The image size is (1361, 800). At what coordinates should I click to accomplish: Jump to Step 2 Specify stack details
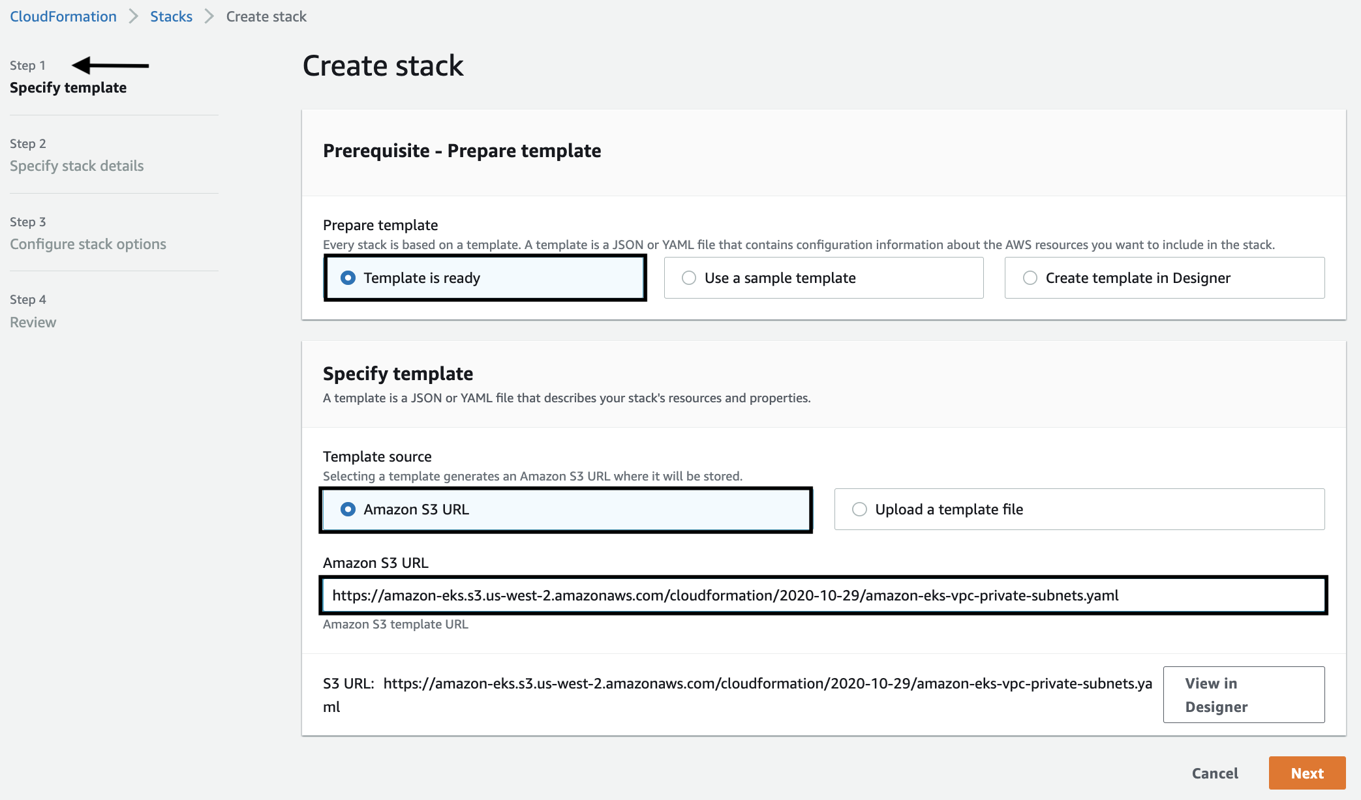click(76, 166)
